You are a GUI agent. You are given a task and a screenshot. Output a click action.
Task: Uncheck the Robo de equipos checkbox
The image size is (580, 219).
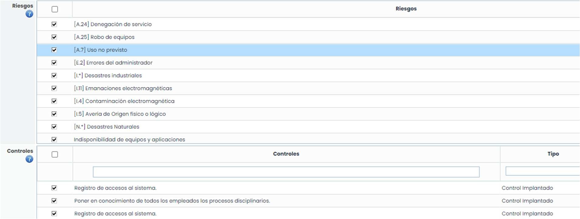click(x=54, y=37)
